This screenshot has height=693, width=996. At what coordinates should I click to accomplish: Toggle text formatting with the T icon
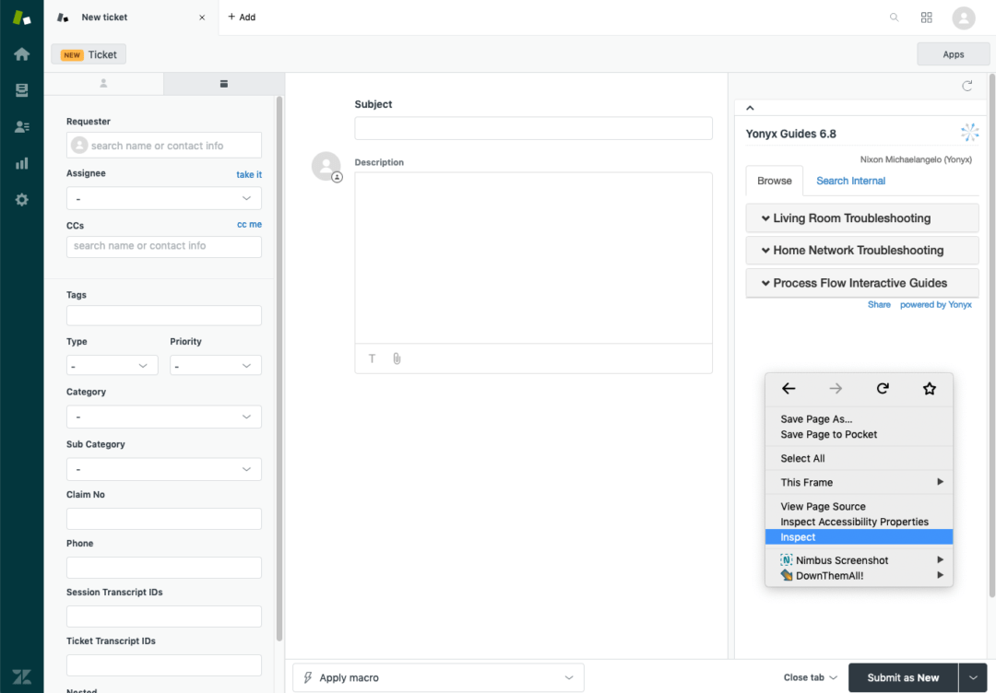pyautogui.click(x=372, y=358)
